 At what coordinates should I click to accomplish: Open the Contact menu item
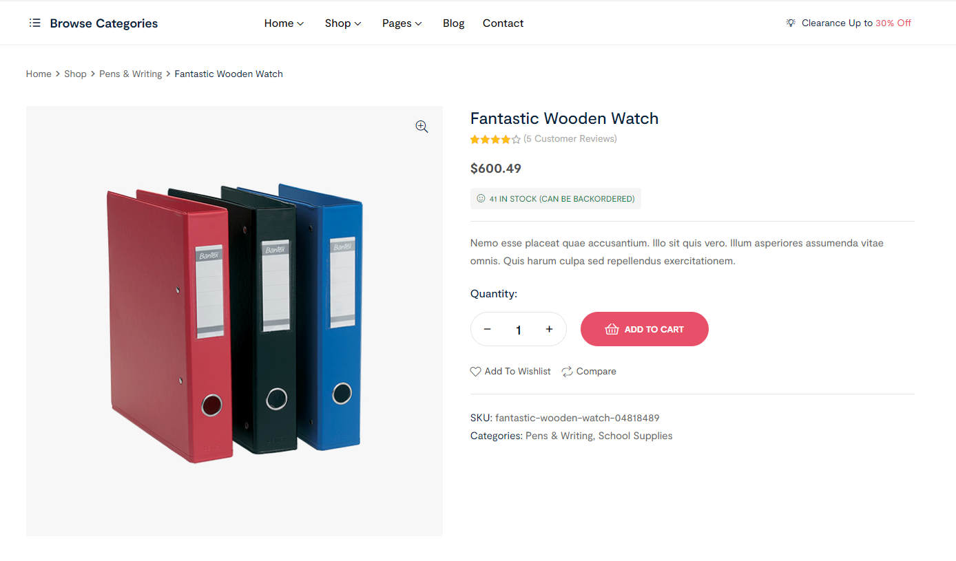(503, 23)
